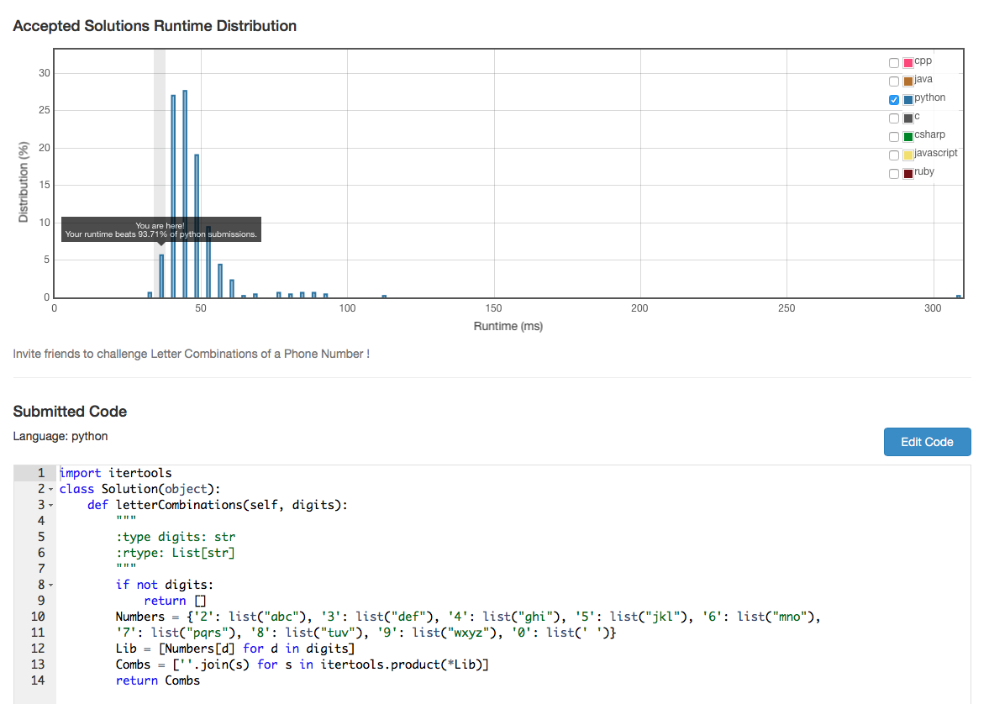Viewport: 989px width, 704px height.
Task: Click the 'Invite friends to challenge' text
Action: tap(191, 354)
